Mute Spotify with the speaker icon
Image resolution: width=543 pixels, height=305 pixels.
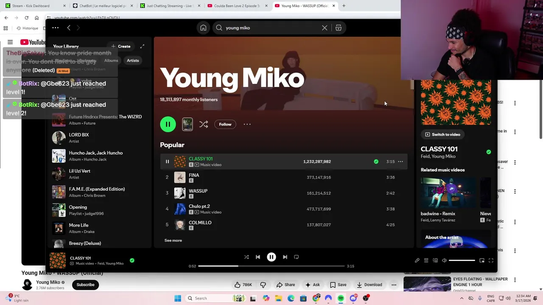(444, 261)
